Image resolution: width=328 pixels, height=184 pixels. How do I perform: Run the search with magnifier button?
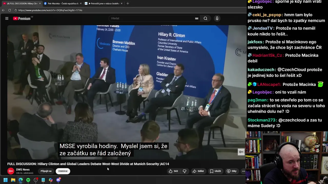(206, 18)
